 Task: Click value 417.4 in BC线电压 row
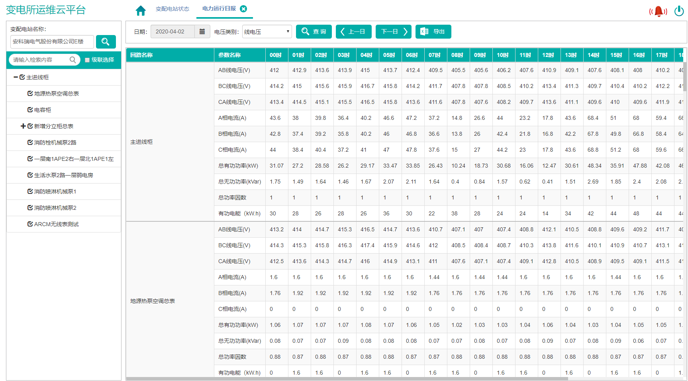(x=367, y=245)
